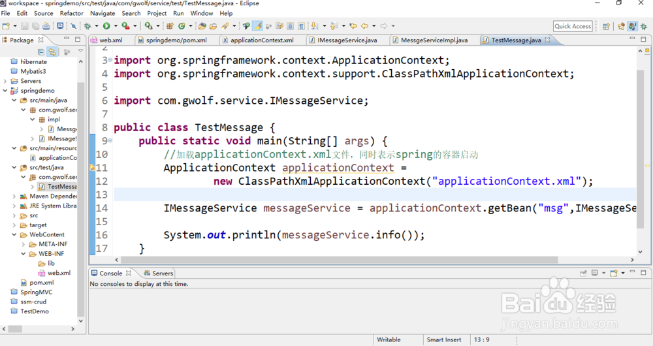The height and width of the screenshot is (346, 653).
Task: Toggle Skip All Breakpoints
Action: click(x=74, y=26)
